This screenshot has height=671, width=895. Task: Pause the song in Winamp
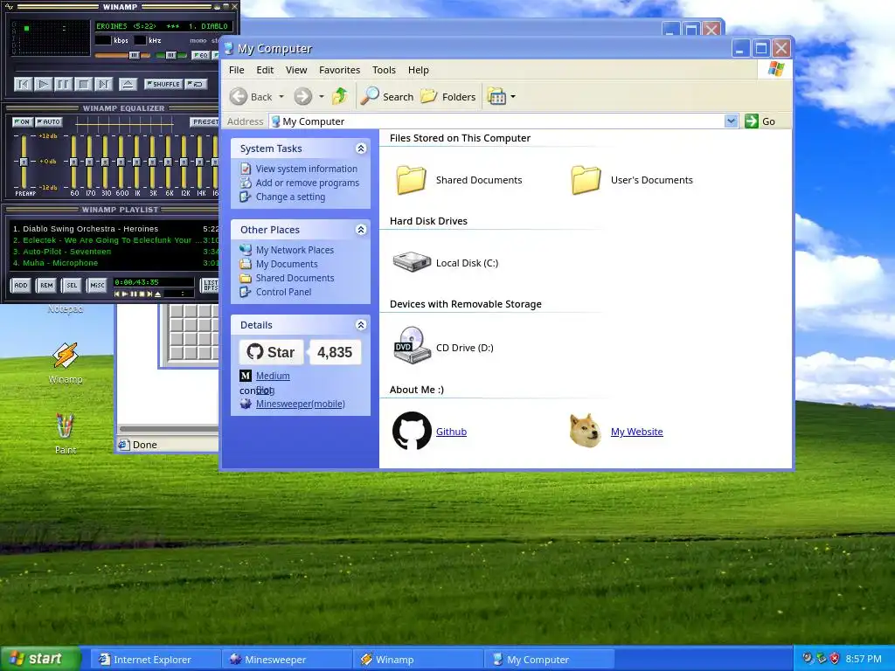click(63, 85)
